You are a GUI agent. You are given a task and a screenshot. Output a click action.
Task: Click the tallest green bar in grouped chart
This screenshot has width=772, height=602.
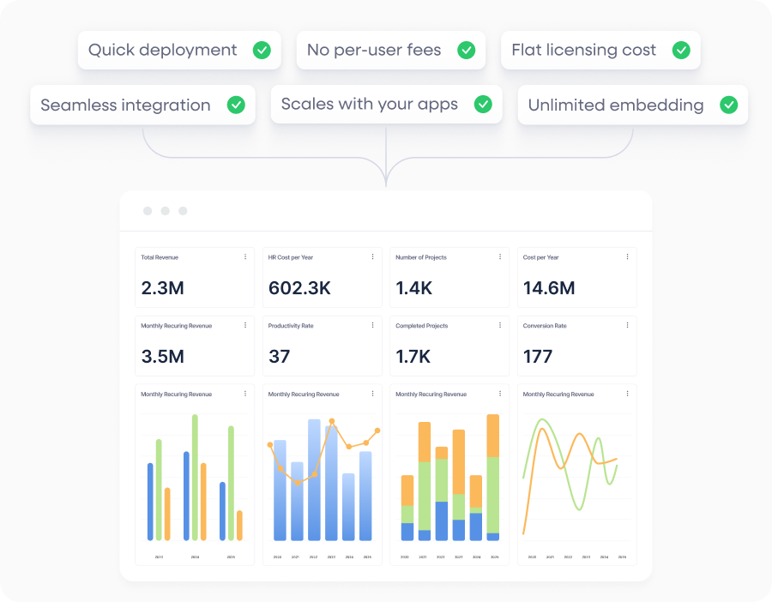coord(195,477)
